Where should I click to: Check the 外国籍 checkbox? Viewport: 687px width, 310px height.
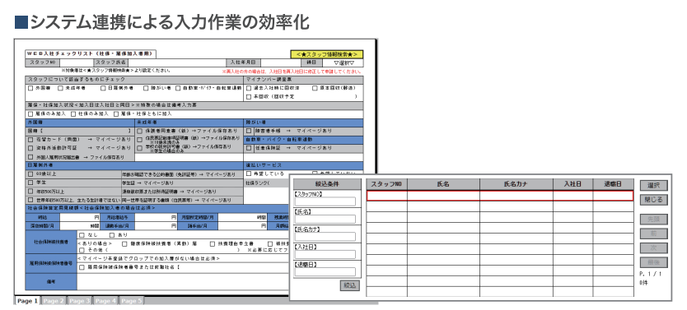pyautogui.click(x=30, y=88)
